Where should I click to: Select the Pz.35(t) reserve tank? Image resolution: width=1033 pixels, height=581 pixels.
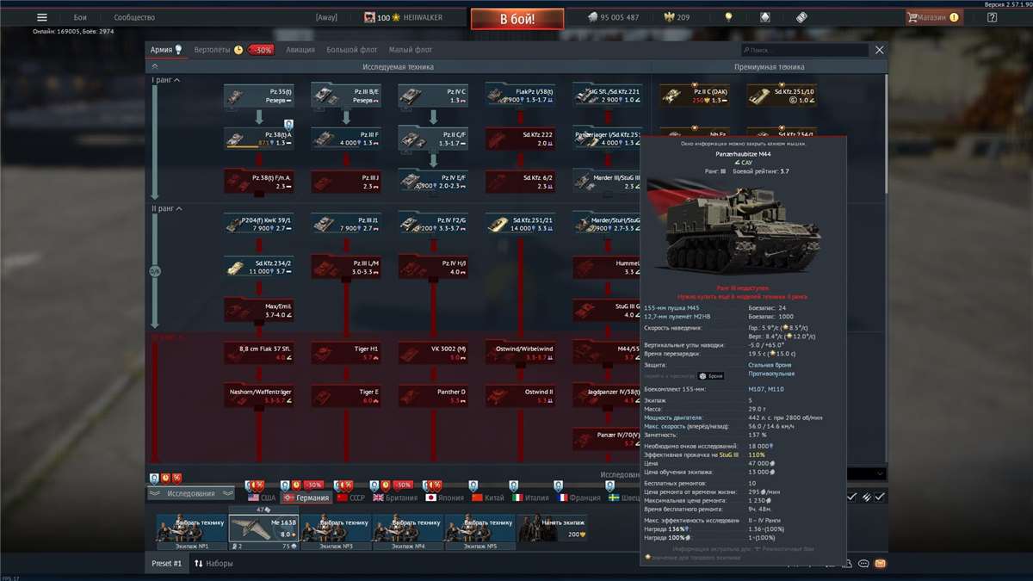click(259, 96)
